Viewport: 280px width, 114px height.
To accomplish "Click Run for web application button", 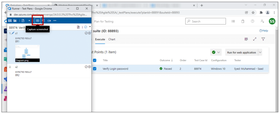I will pyautogui.click(x=241, y=52).
